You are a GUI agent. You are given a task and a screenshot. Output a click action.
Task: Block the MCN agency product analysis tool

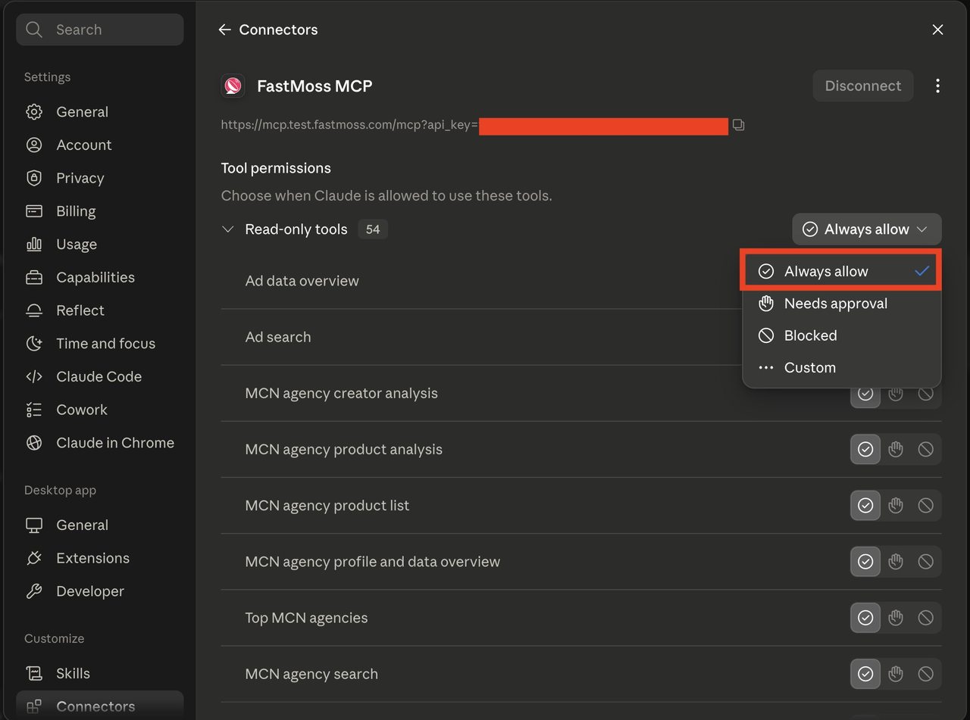click(925, 450)
